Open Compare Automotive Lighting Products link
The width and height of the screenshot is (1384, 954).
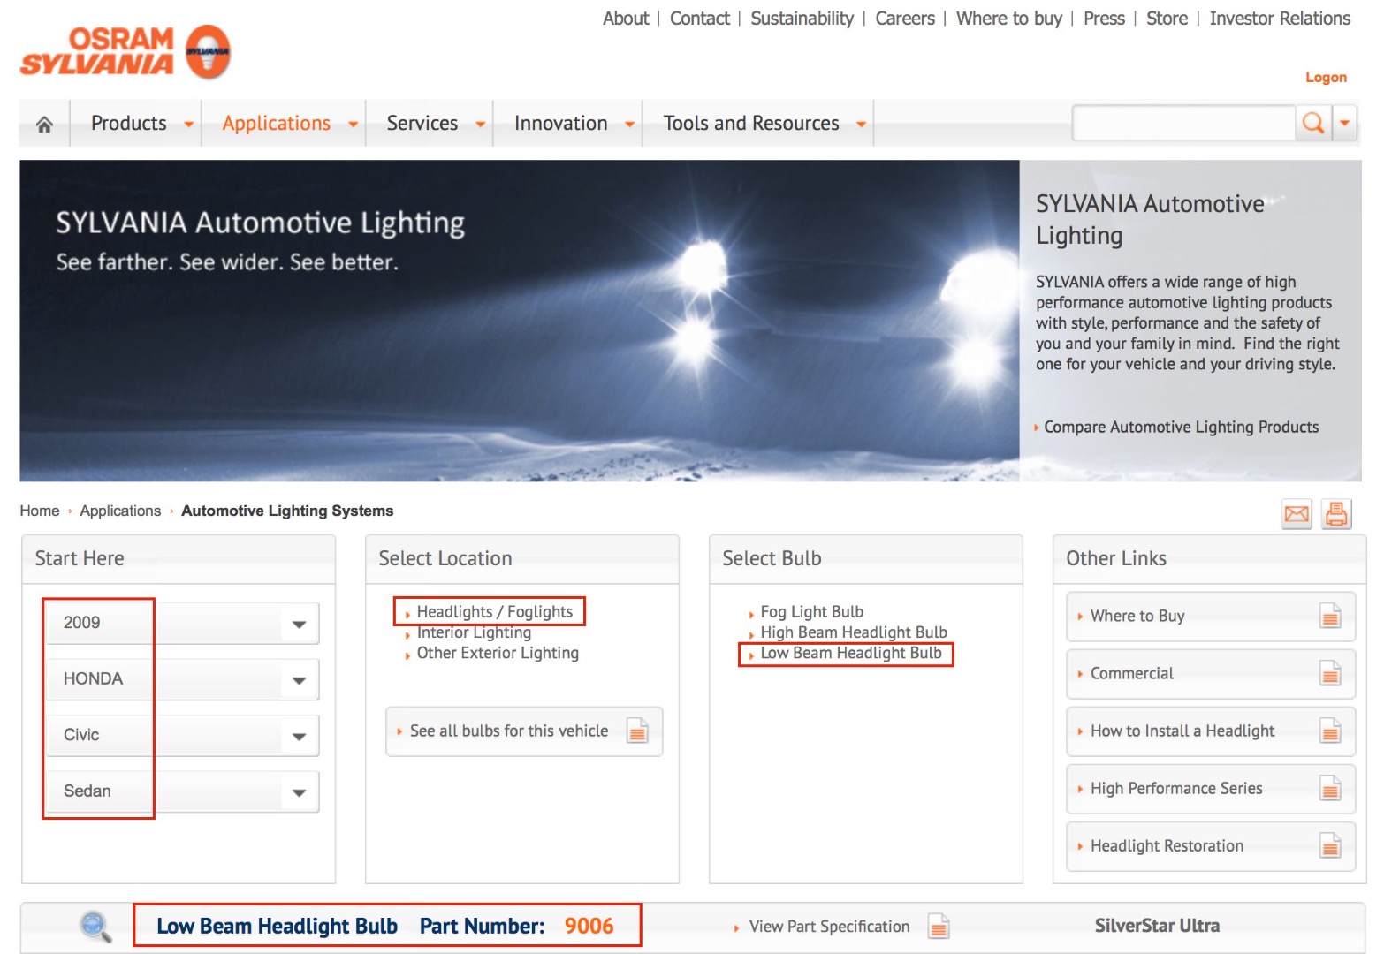[1181, 428]
